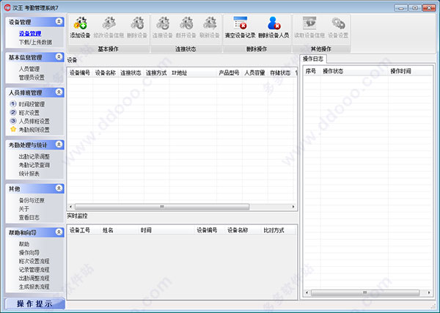
Task: Click the 修改设备信息 toolbar icon
Action: pos(109,23)
